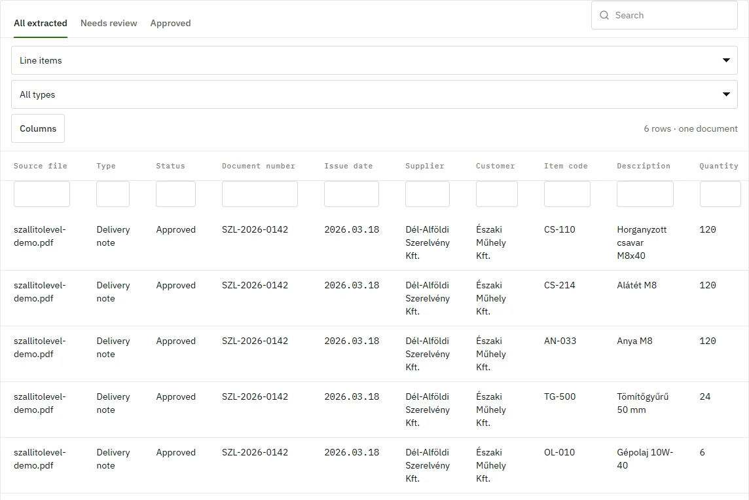Focus the Search input field
This screenshot has height=500, width=749.
[x=665, y=15]
